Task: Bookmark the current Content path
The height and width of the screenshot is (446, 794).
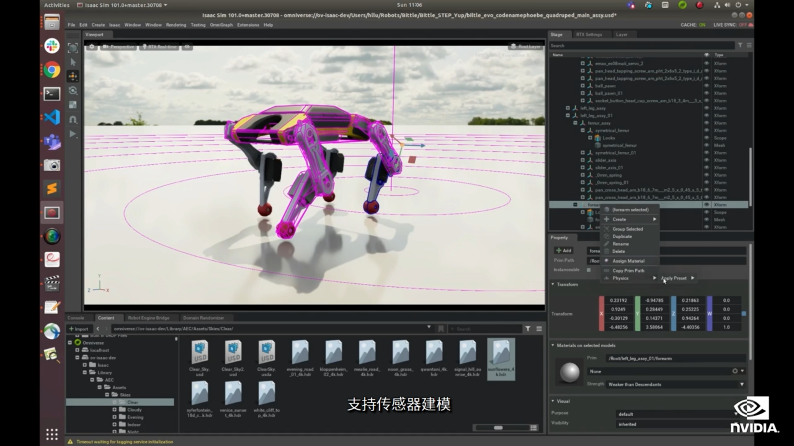Action: point(441,329)
